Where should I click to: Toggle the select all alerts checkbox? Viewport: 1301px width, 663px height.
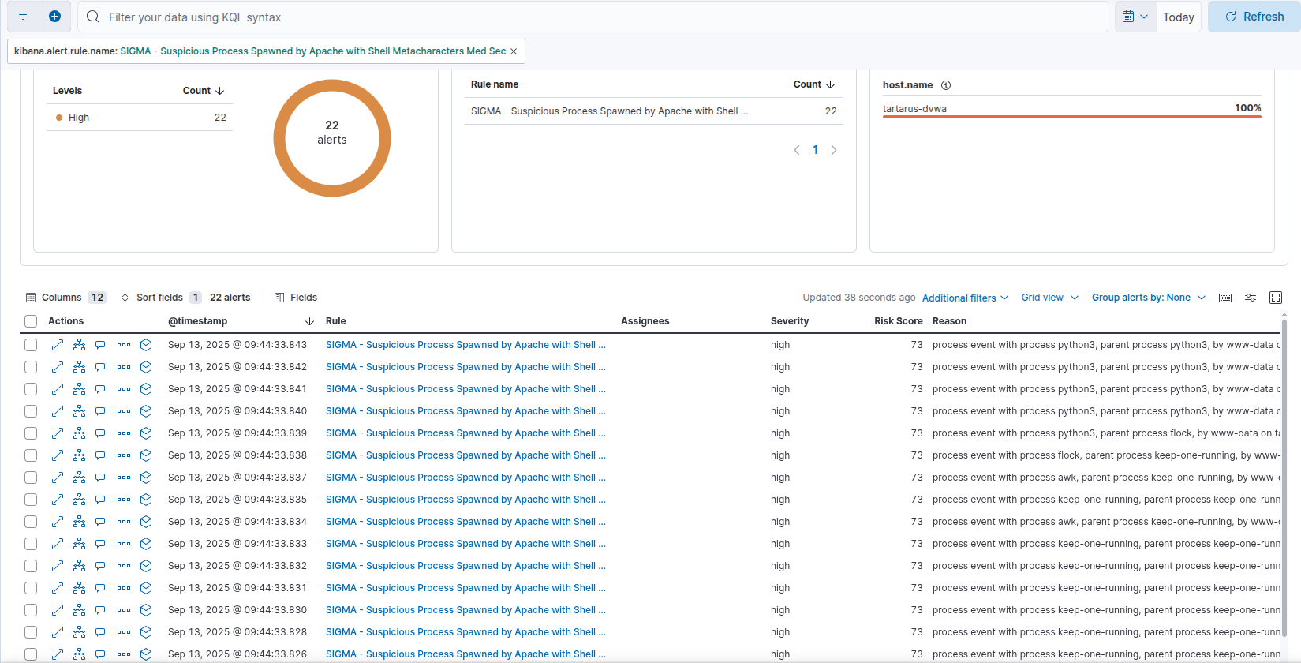click(31, 321)
